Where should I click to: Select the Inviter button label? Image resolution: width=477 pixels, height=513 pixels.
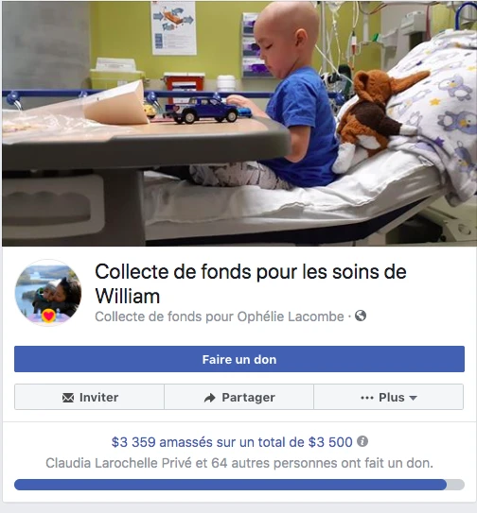(x=98, y=397)
